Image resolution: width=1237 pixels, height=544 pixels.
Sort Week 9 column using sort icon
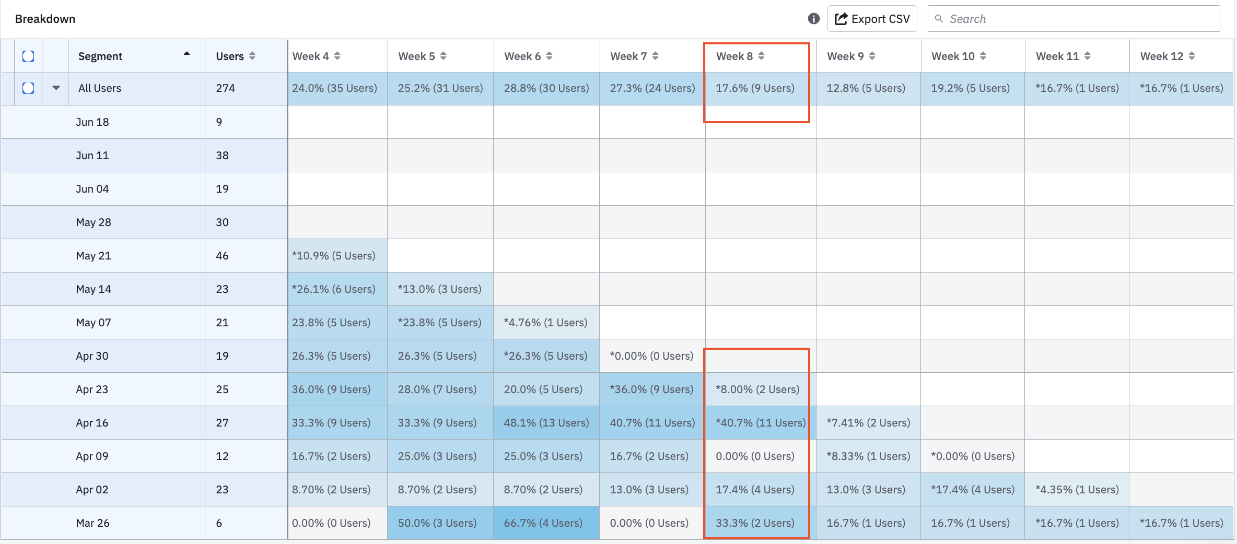coord(872,56)
